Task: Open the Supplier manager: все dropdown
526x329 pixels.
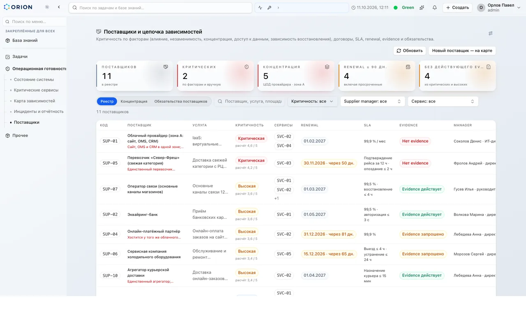Action: tap(373, 101)
